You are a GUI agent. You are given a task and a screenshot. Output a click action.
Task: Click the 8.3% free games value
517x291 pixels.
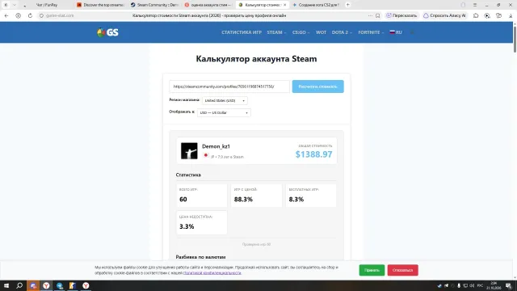pos(296,200)
